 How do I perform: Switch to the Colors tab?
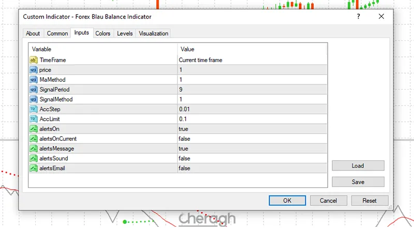point(103,34)
